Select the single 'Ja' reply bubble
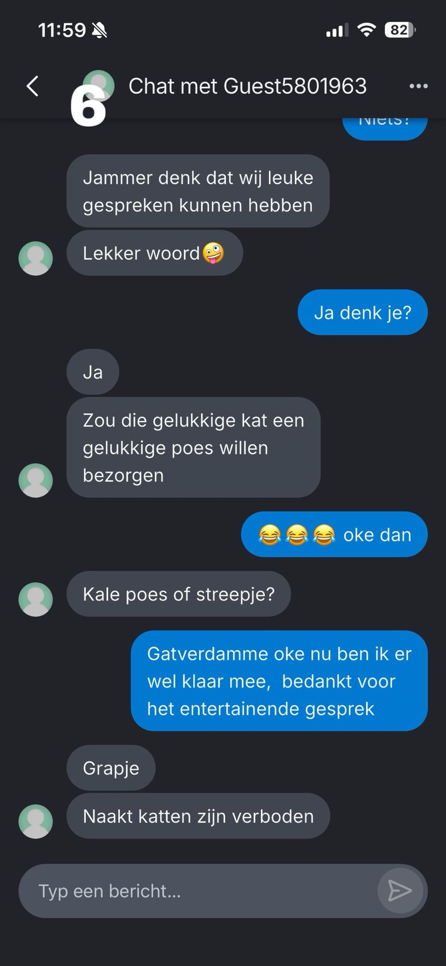Screen dimensions: 446x966 coord(93,372)
